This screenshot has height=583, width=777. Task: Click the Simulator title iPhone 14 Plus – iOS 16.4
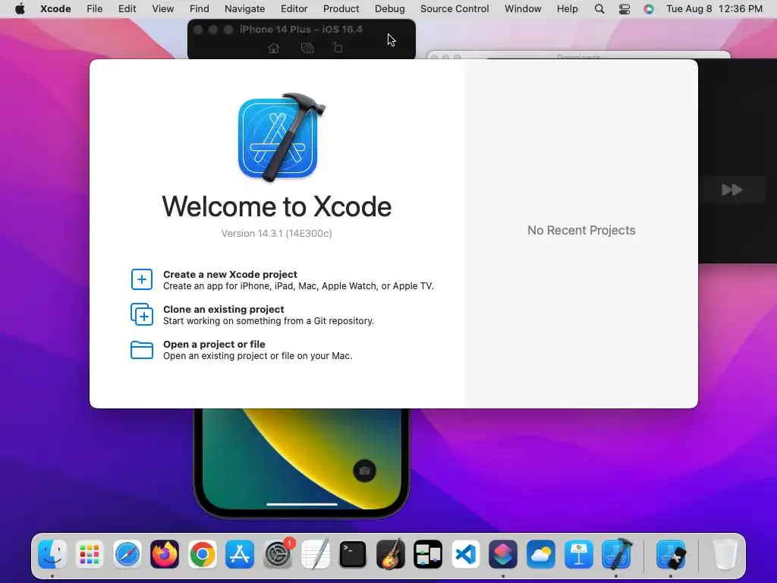pyautogui.click(x=300, y=30)
